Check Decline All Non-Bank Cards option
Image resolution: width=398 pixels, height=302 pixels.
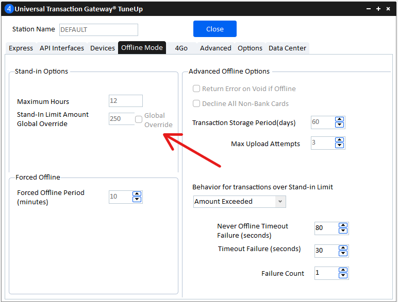tap(196, 103)
